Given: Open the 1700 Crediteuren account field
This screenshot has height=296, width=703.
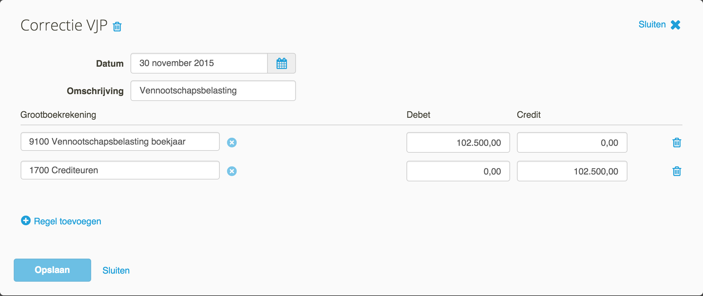Looking at the screenshot, I should (120, 170).
